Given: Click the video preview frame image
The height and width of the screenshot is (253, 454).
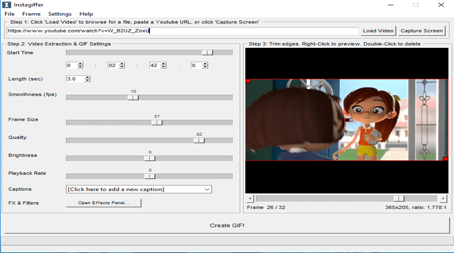Looking at the screenshot, I should click(x=347, y=120).
